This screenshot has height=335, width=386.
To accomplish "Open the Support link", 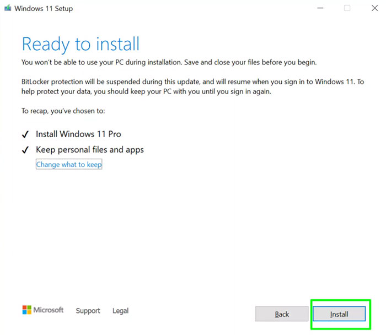I will (x=88, y=311).
